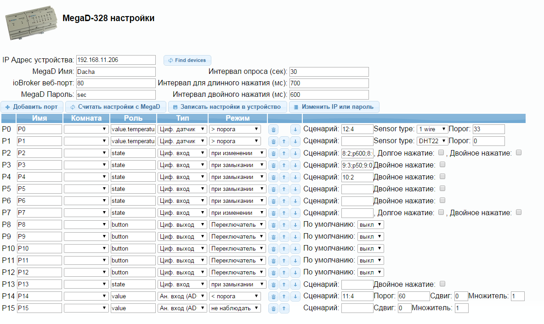Screen dimensions: 544x324
Task: Click Считать настройки с MegaD button
Action: [x=116, y=107]
